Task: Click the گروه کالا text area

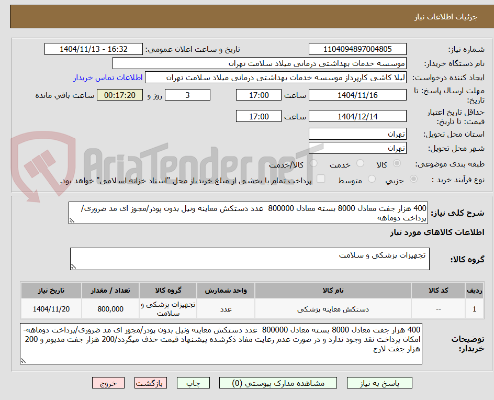Action: [x=250, y=259]
